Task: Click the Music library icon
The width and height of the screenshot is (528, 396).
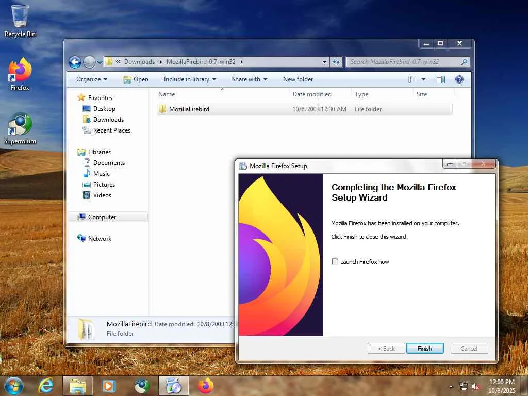Action: [x=87, y=174]
